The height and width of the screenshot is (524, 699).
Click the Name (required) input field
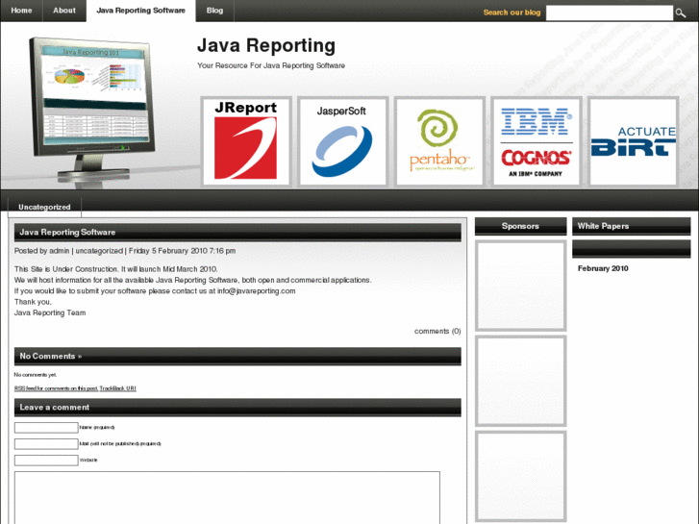[46, 427]
